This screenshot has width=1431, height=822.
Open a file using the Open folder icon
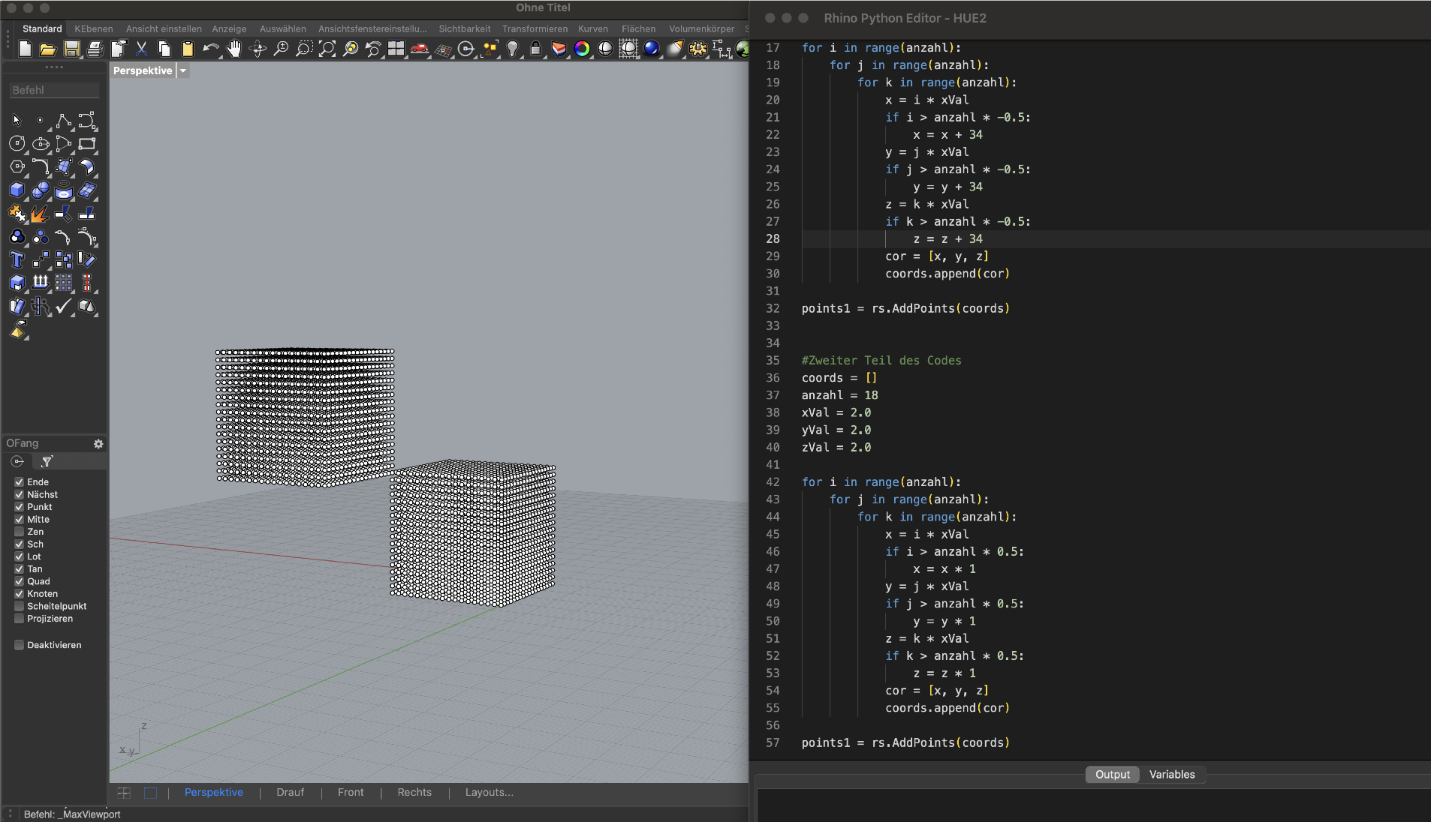(47, 49)
